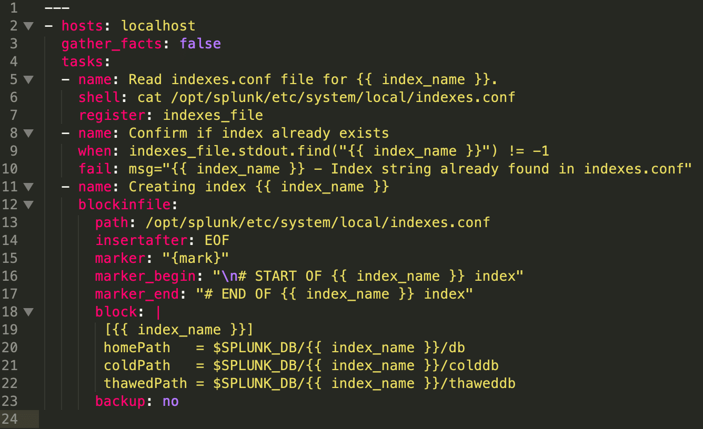Click line number 24 in gutter

[x=9, y=419]
